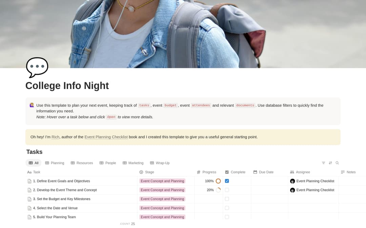Open task 1. Define Event Goals and Objectives

[x=61, y=181]
